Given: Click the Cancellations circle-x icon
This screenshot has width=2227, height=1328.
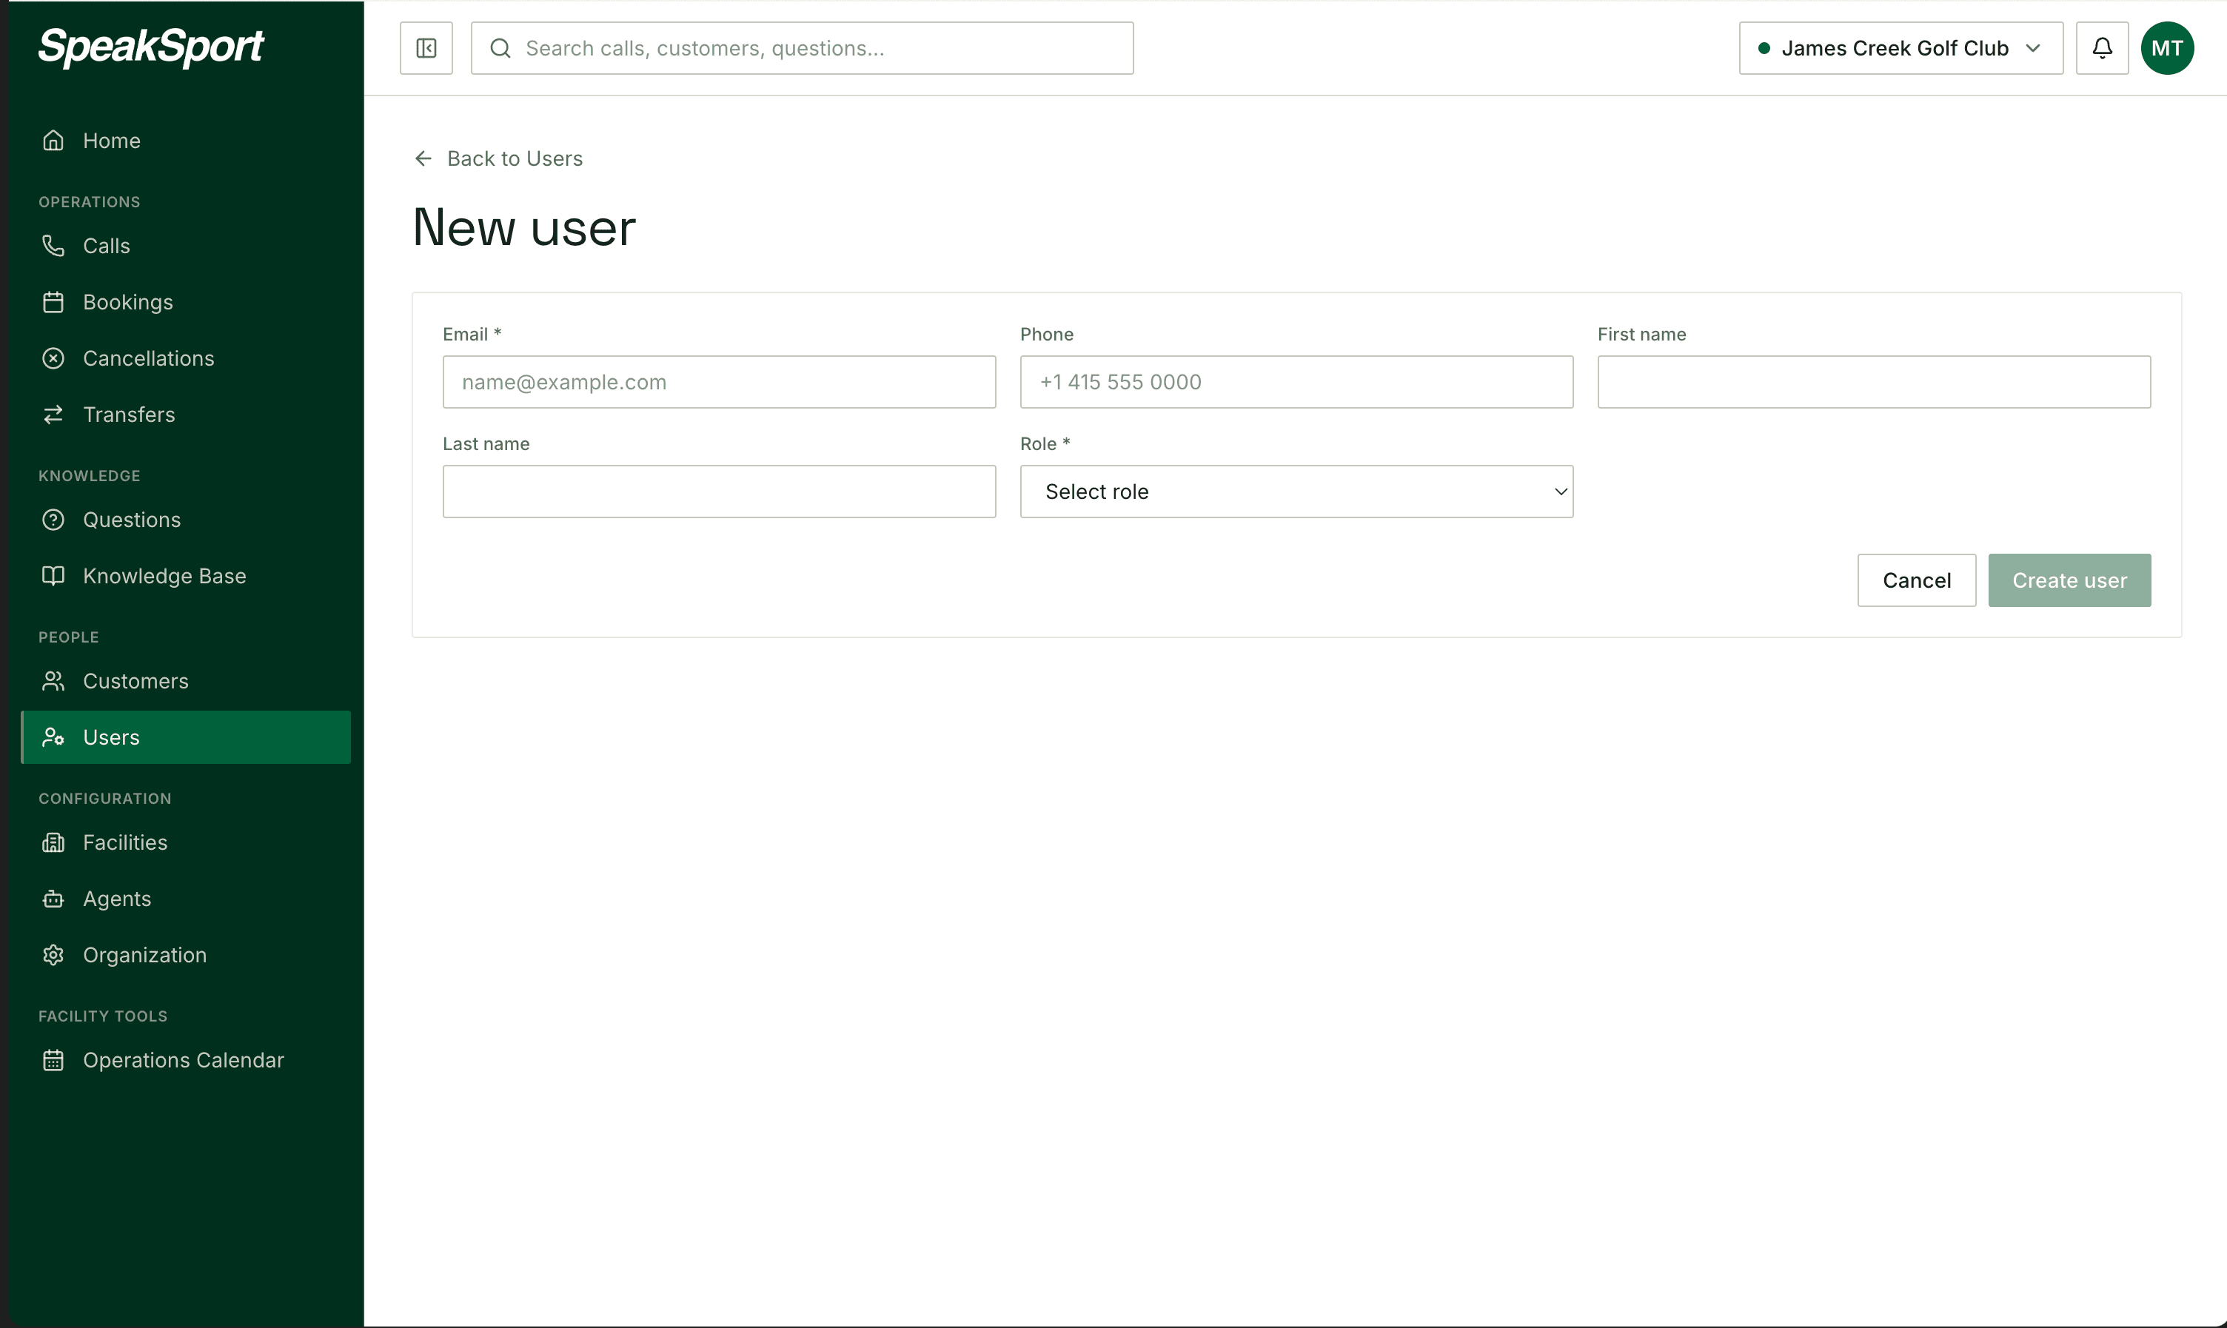Looking at the screenshot, I should pos(54,359).
